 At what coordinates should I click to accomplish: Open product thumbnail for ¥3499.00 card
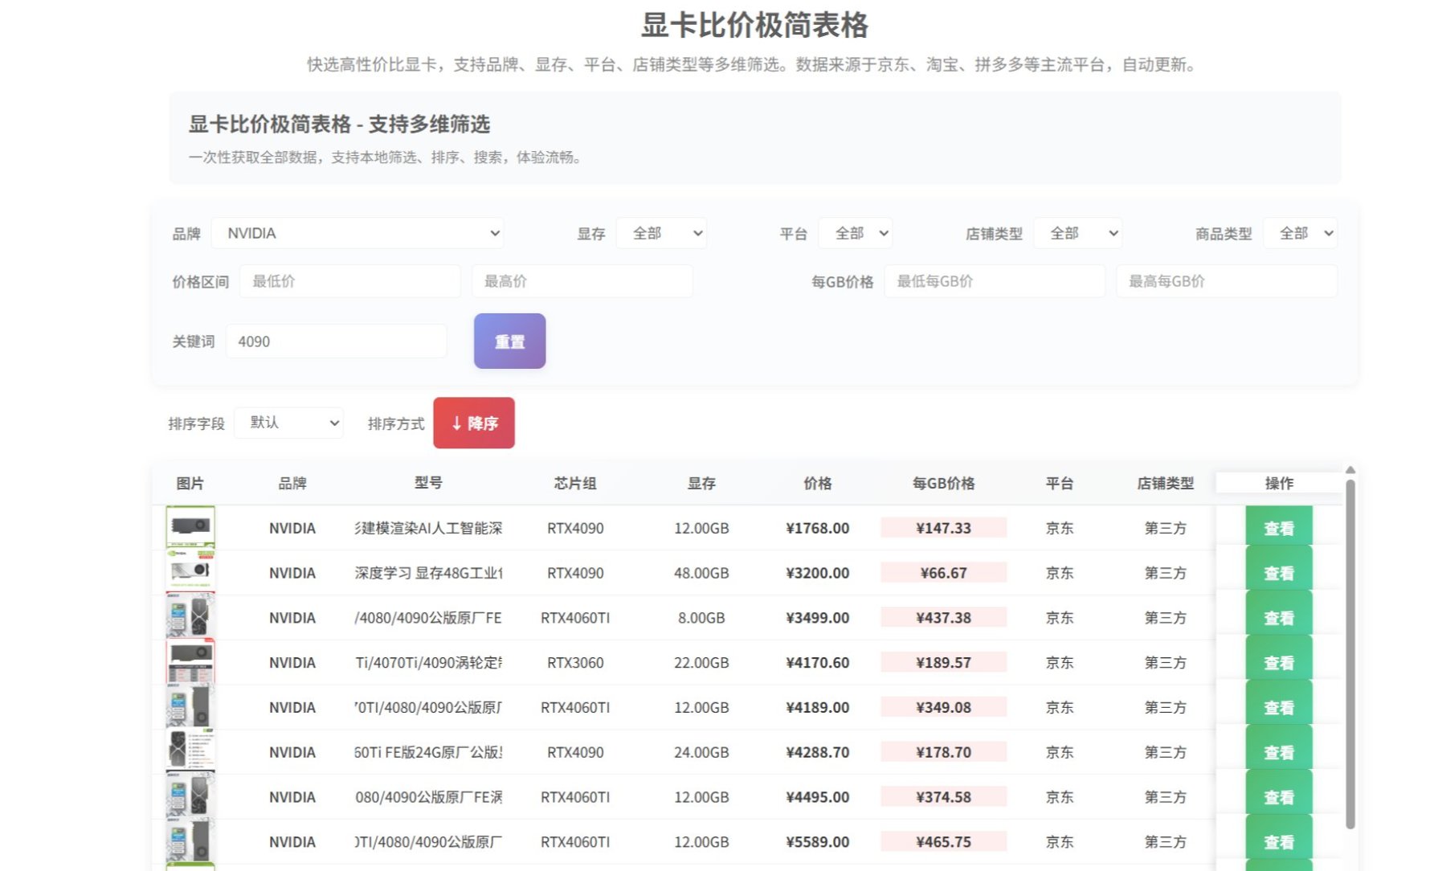point(190,616)
